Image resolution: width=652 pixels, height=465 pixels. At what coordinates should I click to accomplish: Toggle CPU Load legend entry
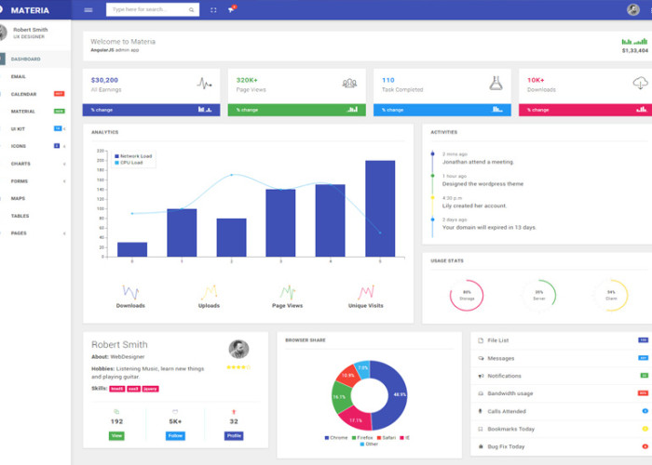pyautogui.click(x=129, y=163)
